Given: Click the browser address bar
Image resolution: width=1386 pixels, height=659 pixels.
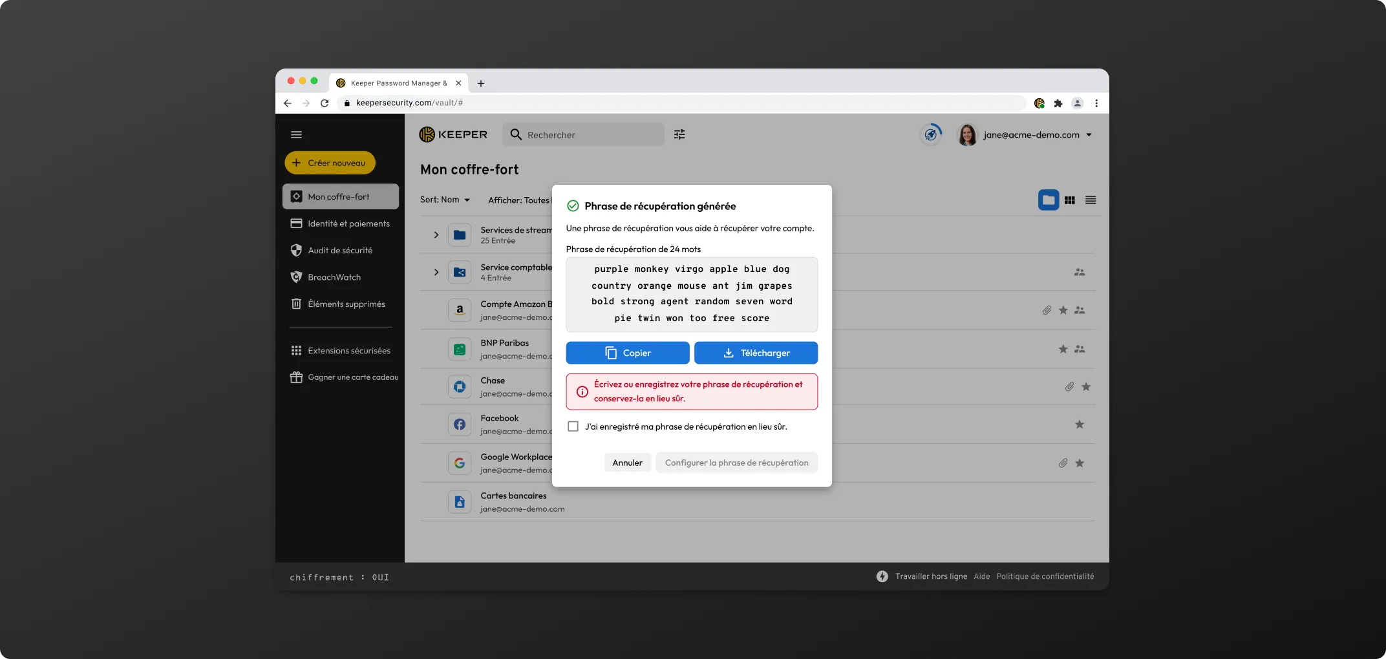Looking at the screenshot, I should [x=682, y=103].
